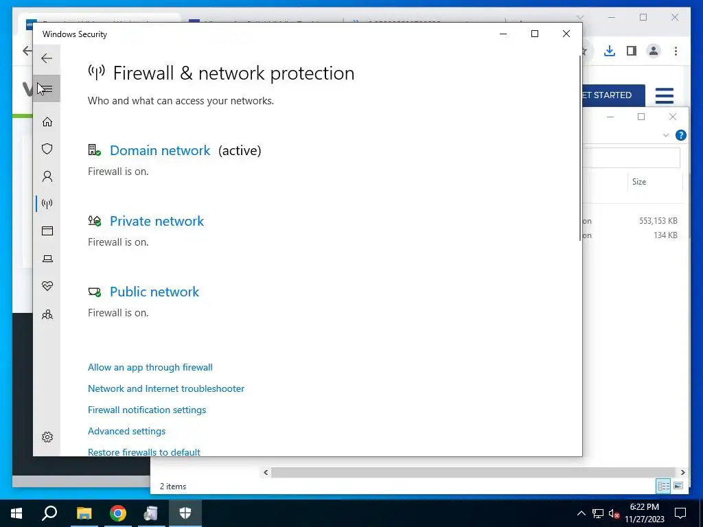Open Account protection person icon
This screenshot has height=527, width=703.
pyautogui.click(x=47, y=176)
